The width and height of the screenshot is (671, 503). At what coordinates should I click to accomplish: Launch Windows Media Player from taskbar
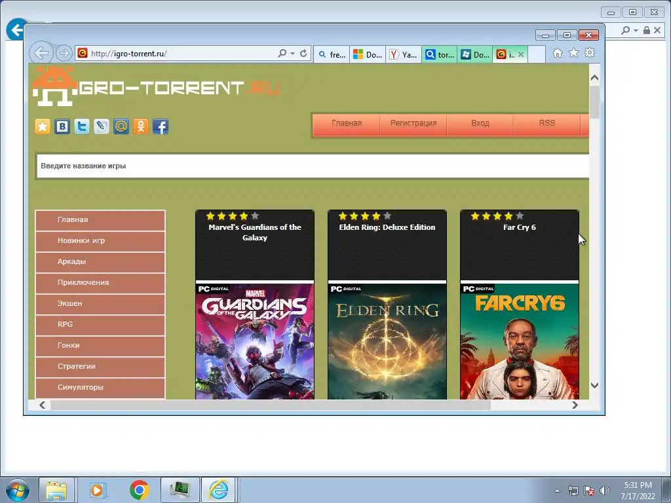(97, 490)
